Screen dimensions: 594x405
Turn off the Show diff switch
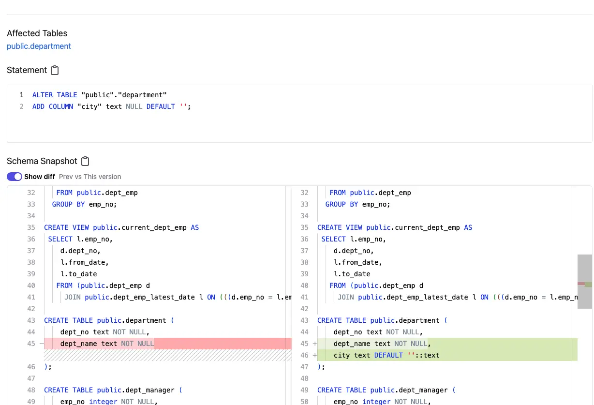(15, 177)
